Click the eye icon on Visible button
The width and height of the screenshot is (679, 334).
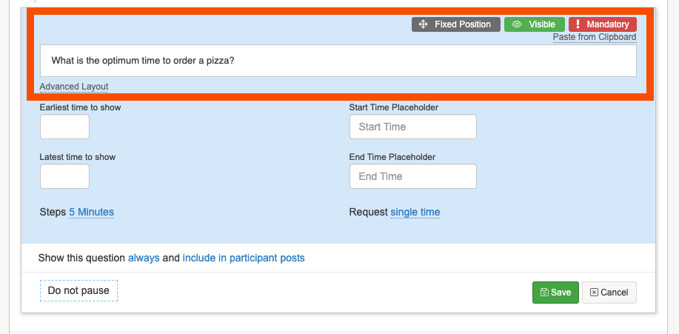[x=518, y=24]
